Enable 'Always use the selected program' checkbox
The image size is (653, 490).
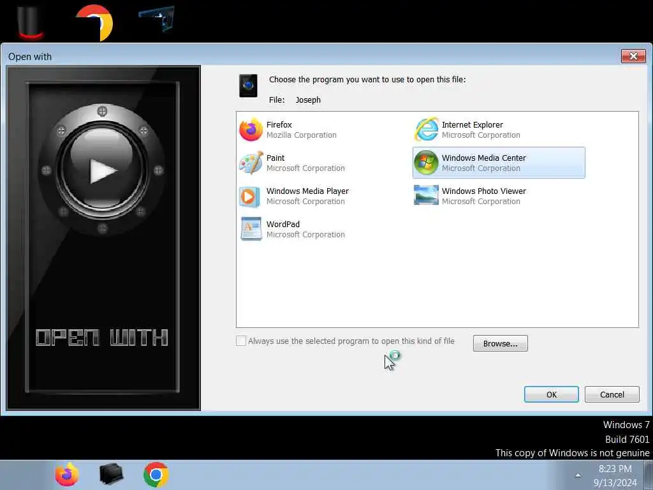240,341
